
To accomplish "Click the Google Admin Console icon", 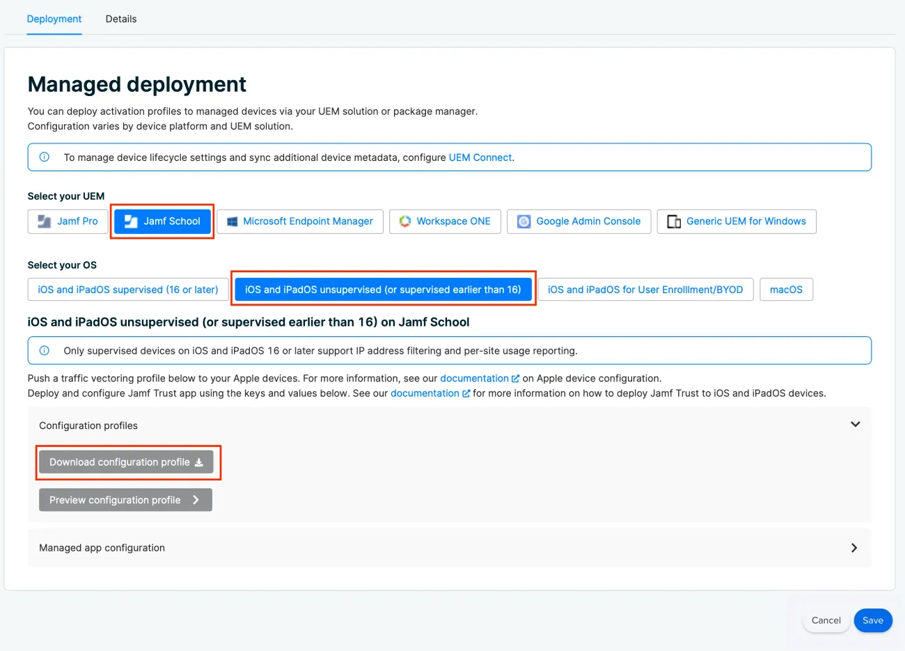I will point(524,221).
